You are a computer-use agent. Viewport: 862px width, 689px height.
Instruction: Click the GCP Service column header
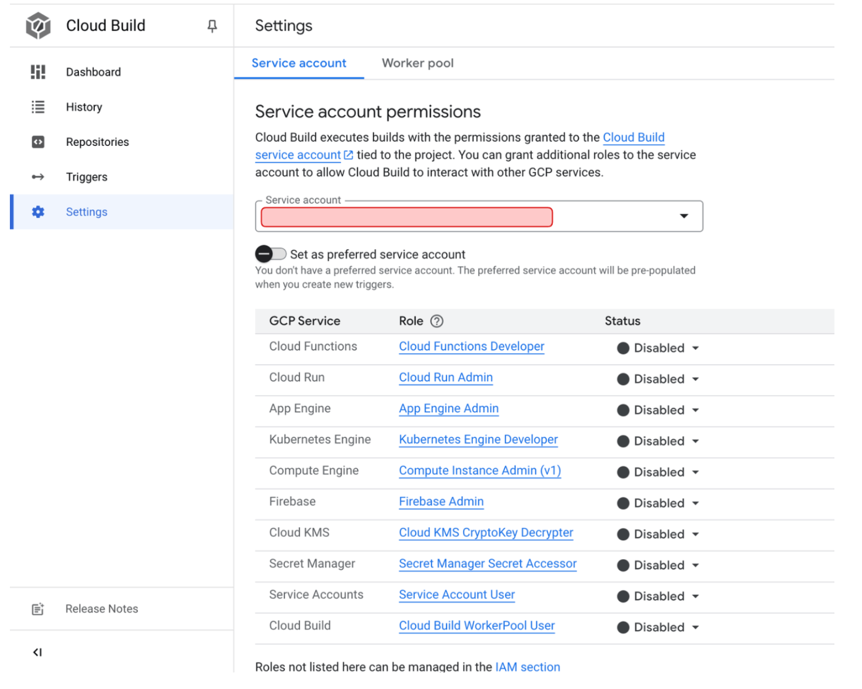[305, 321]
